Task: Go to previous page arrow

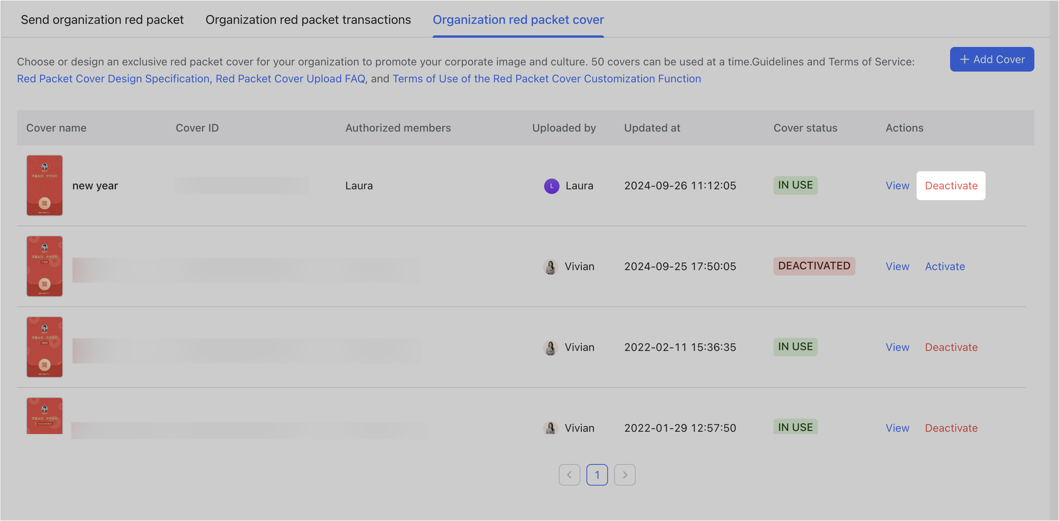Action: point(569,475)
